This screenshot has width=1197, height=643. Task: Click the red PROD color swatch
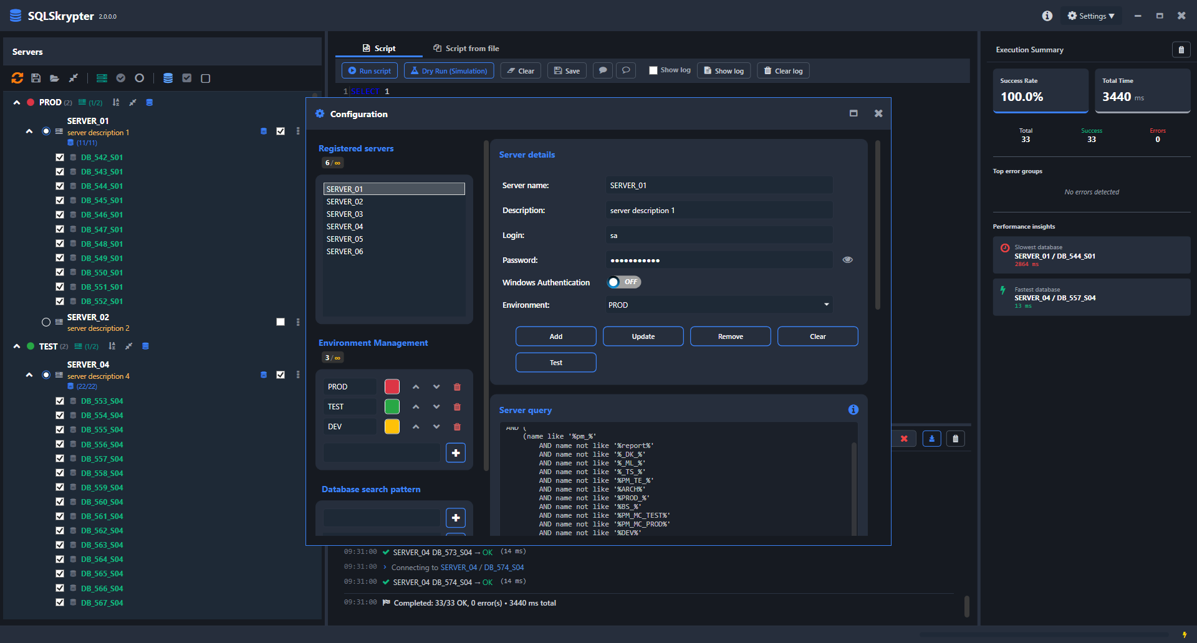coord(392,387)
